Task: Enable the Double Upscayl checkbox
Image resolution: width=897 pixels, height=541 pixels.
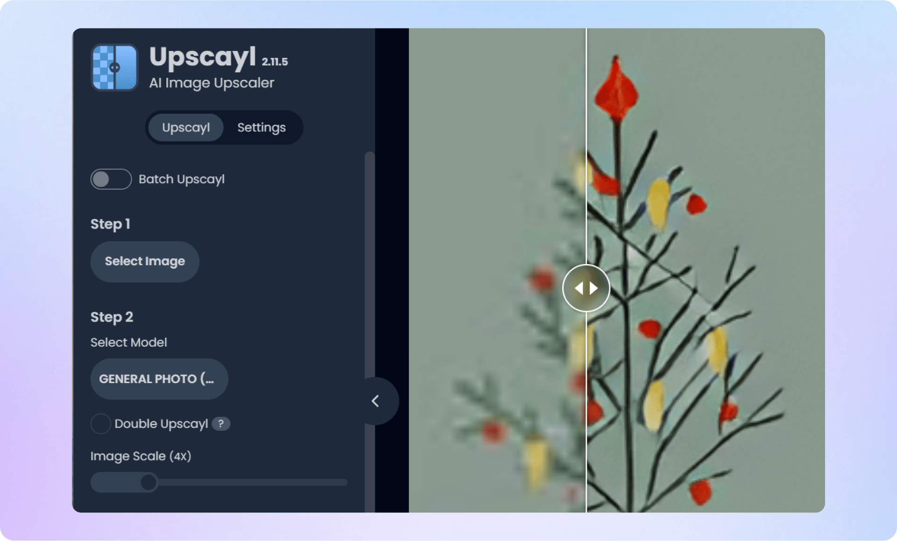Action: [100, 424]
